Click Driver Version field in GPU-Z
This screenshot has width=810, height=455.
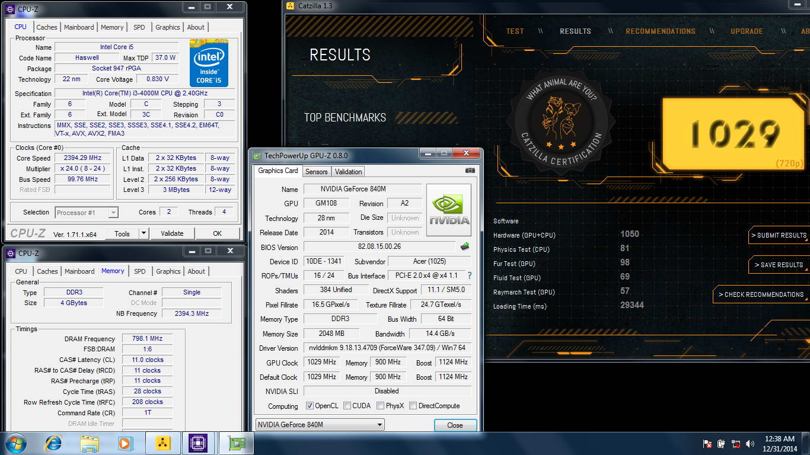tap(387, 348)
